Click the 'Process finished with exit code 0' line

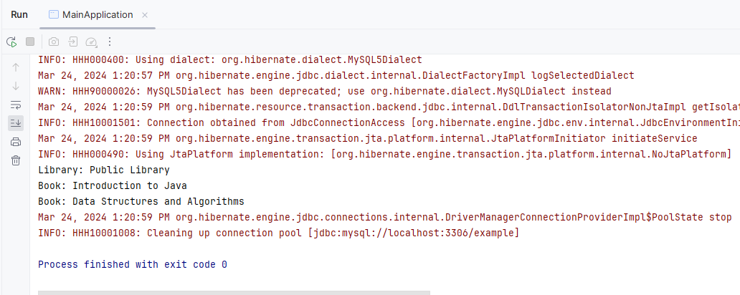(132, 264)
